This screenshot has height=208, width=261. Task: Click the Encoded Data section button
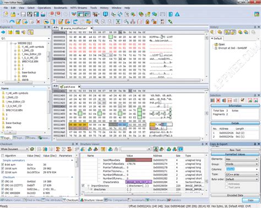[235, 195]
